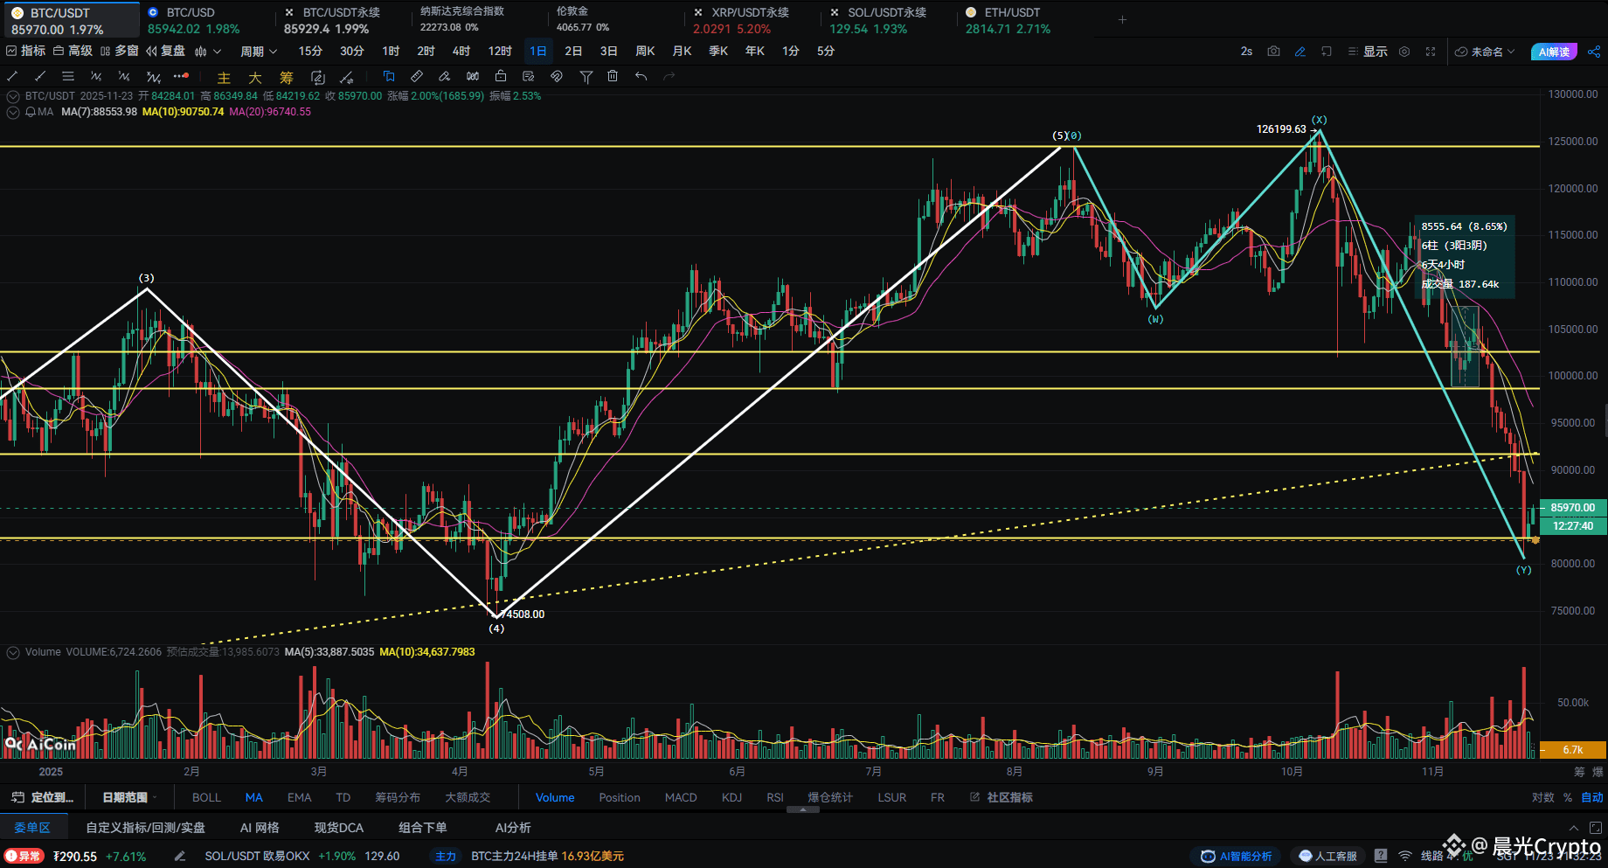Open the 指标 indicators panel
The width and height of the screenshot is (1608, 868).
coord(25,51)
